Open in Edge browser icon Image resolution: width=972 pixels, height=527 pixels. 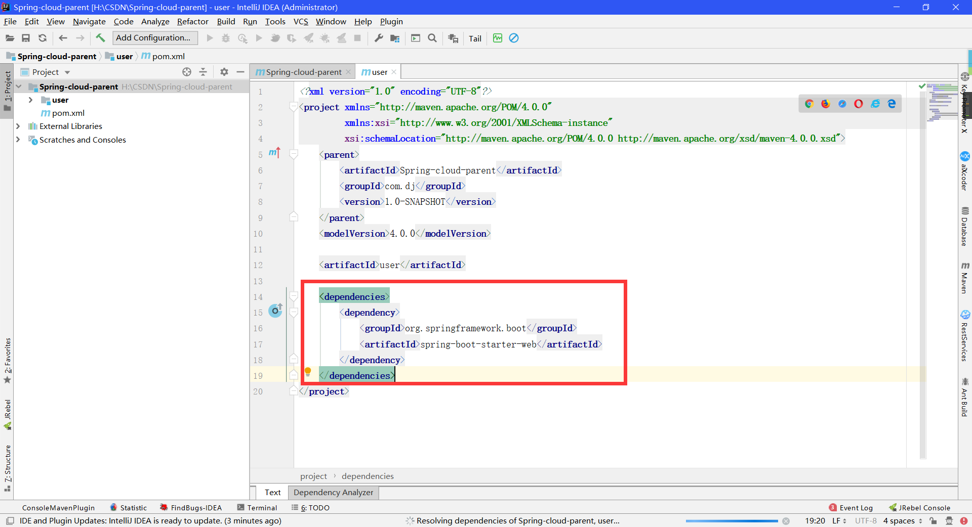(x=892, y=104)
